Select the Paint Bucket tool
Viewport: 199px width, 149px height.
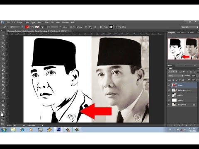pos(2,78)
